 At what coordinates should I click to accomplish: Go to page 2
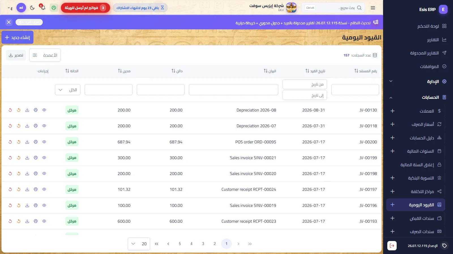(x=215, y=244)
